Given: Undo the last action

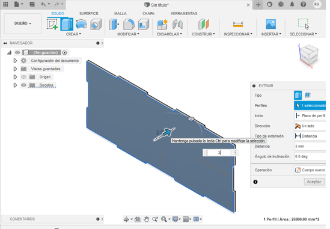Looking at the screenshot, I should point(43,4).
